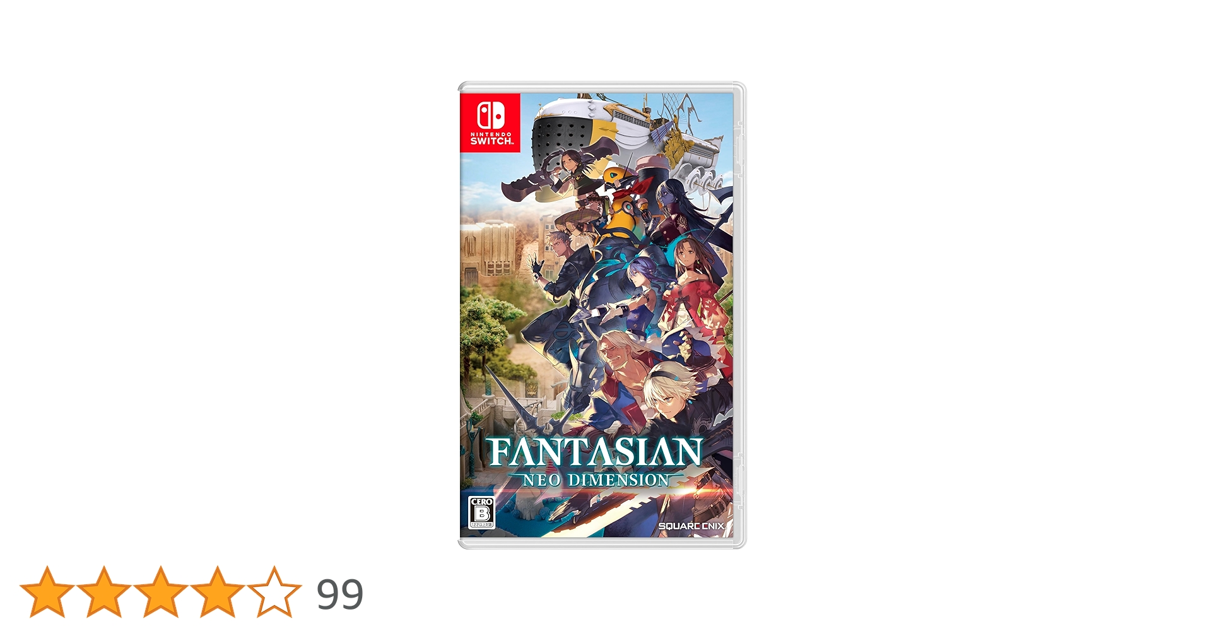Click the CERO B rating badge
Image resolution: width=1205 pixels, height=631 pixels.
coord(481,512)
